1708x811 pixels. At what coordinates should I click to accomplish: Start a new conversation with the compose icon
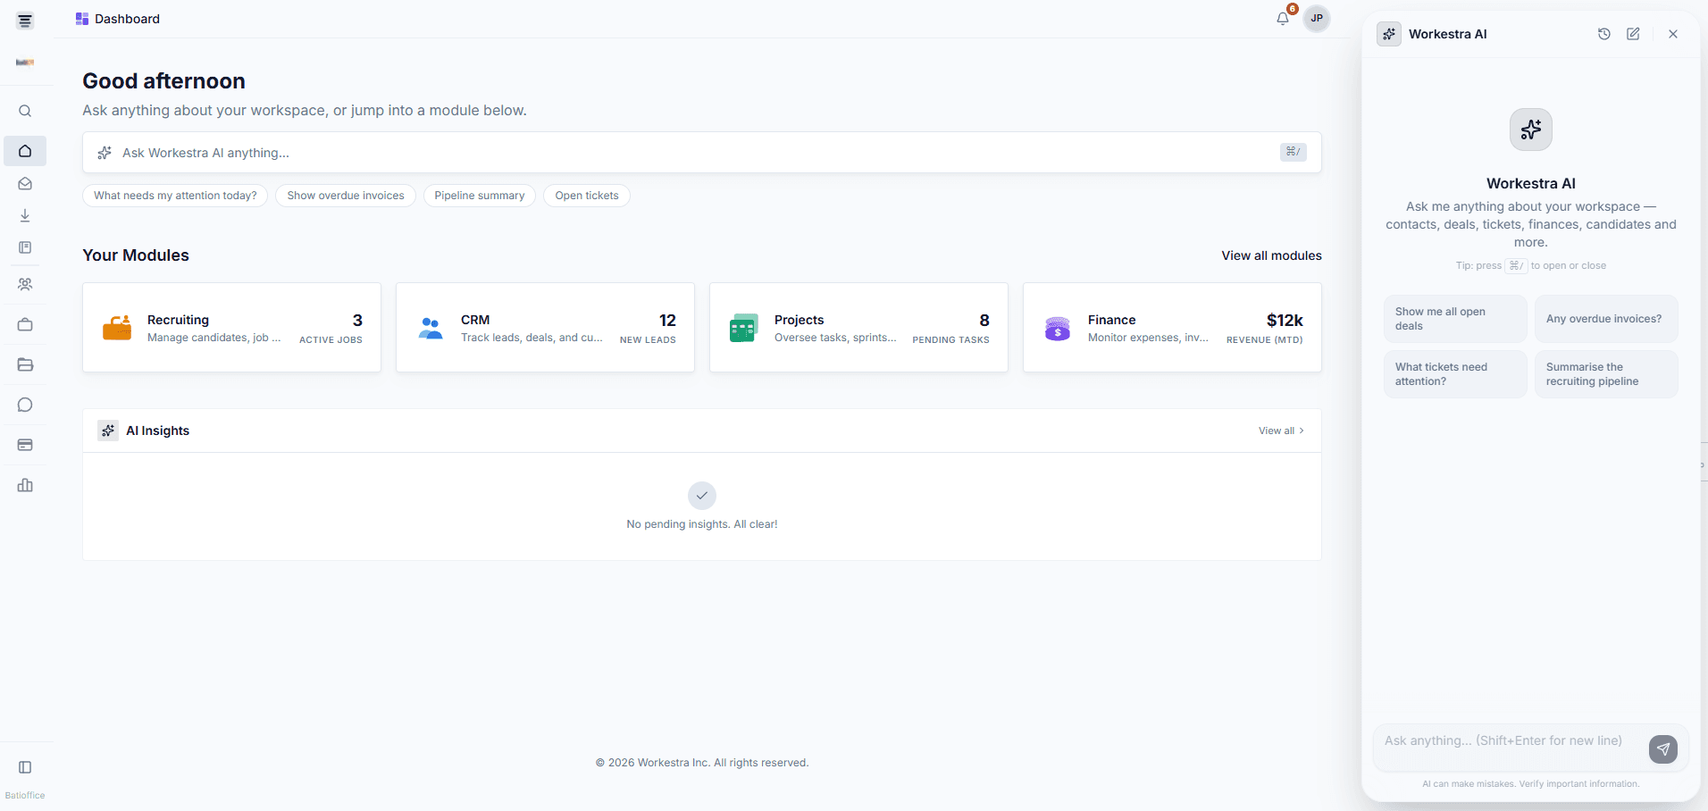pos(1634,33)
